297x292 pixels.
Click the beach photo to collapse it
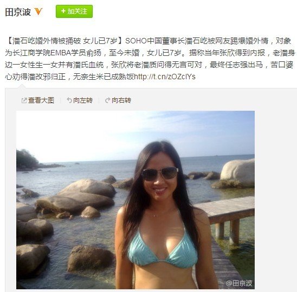click(x=135, y=200)
